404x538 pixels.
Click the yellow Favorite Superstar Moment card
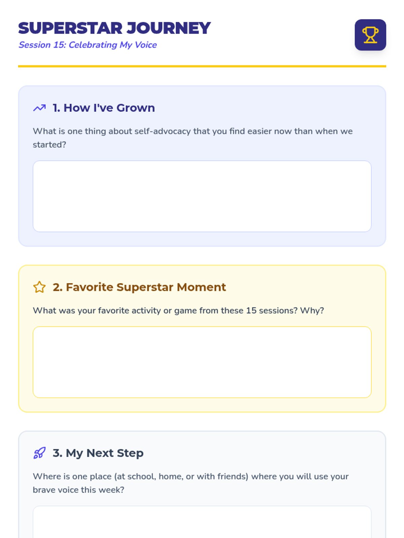click(202, 339)
